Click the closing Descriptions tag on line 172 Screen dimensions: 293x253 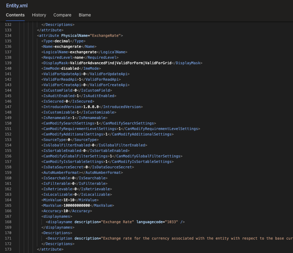pos(58,244)
